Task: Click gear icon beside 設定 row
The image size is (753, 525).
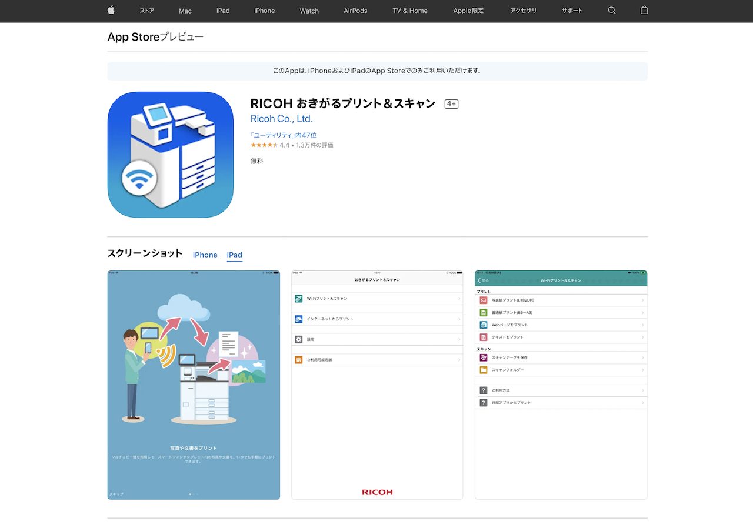Action: click(x=299, y=339)
